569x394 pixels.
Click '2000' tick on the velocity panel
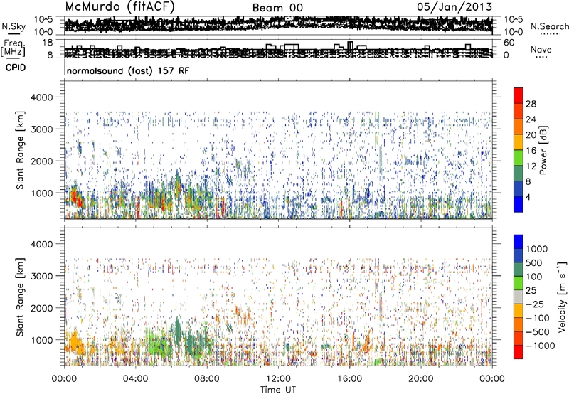pos(41,308)
